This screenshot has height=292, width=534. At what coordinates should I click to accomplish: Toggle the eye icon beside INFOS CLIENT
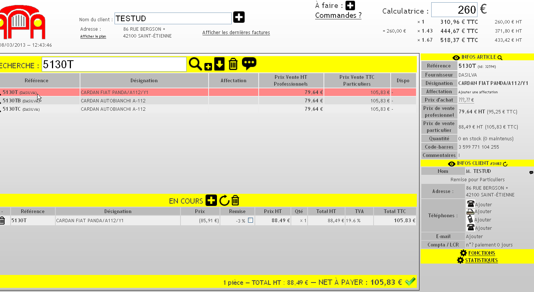452,164
